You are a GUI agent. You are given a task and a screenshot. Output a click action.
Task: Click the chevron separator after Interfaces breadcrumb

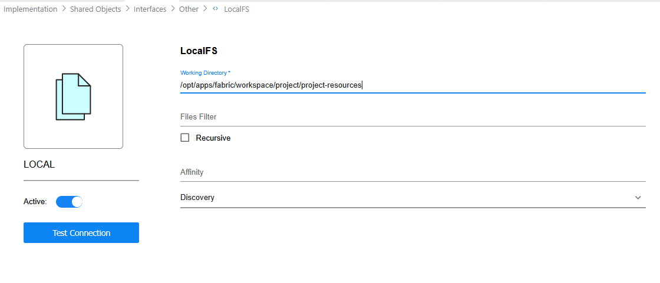pos(173,9)
